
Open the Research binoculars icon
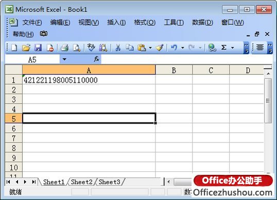tap(103, 48)
